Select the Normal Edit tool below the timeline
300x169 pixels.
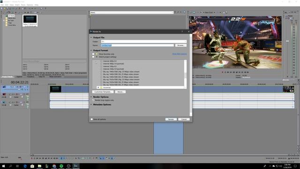pos(61,158)
